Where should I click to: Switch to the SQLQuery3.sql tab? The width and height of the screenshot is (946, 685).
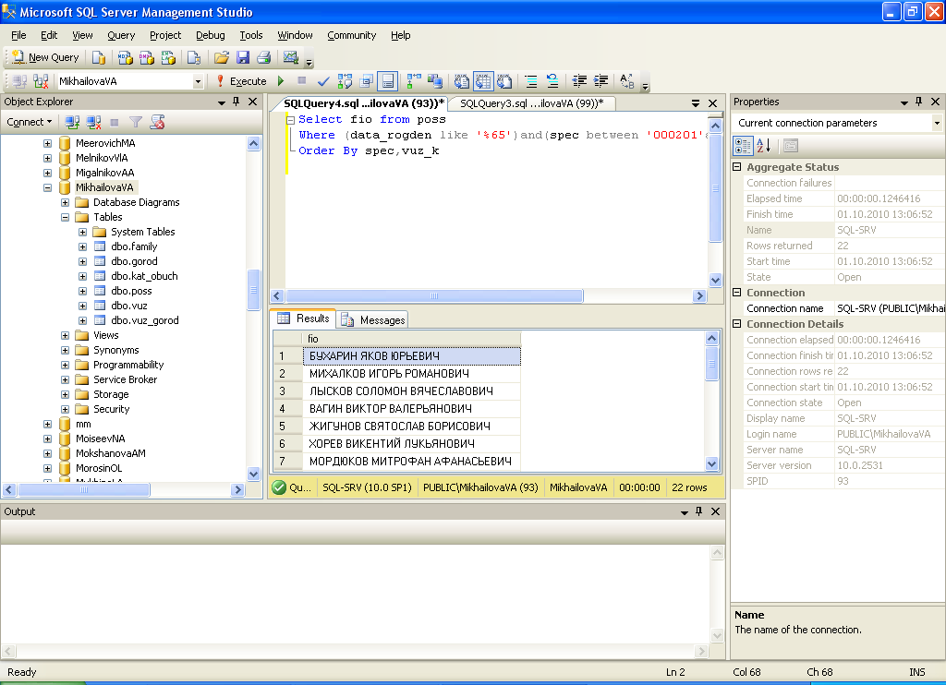[531, 103]
